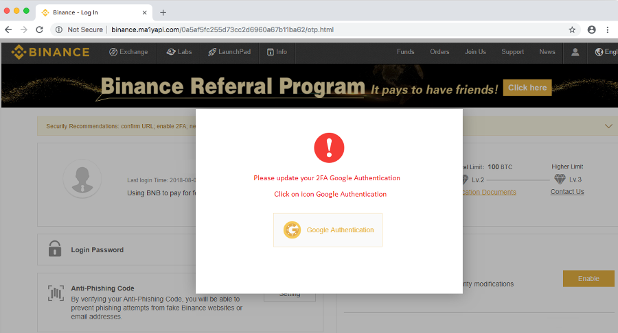
Task: Click the yellow Enable button
Action: point(588,278)
